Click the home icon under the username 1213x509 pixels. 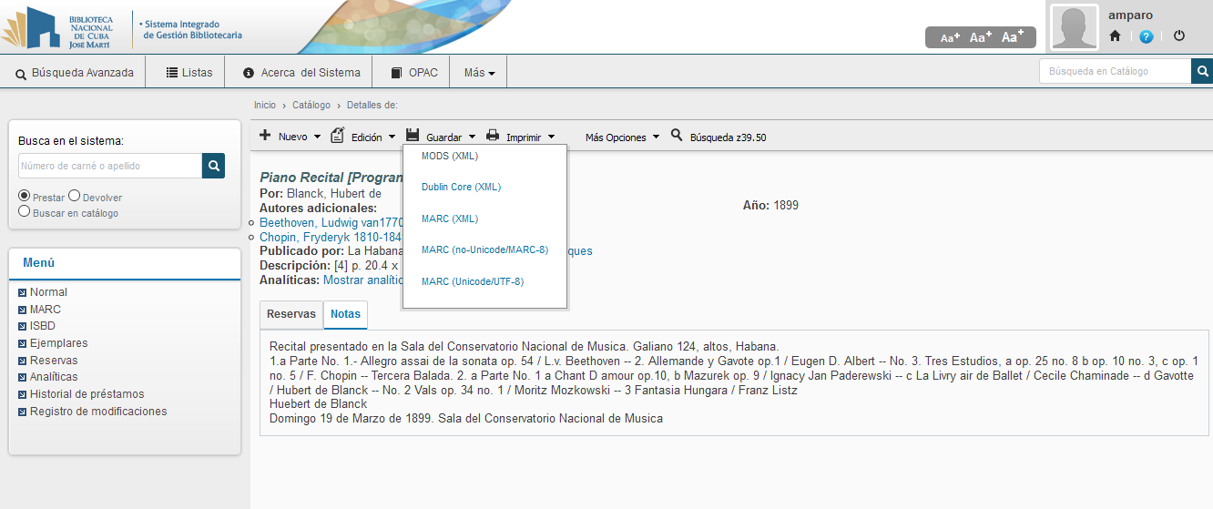click(1115, 36)
